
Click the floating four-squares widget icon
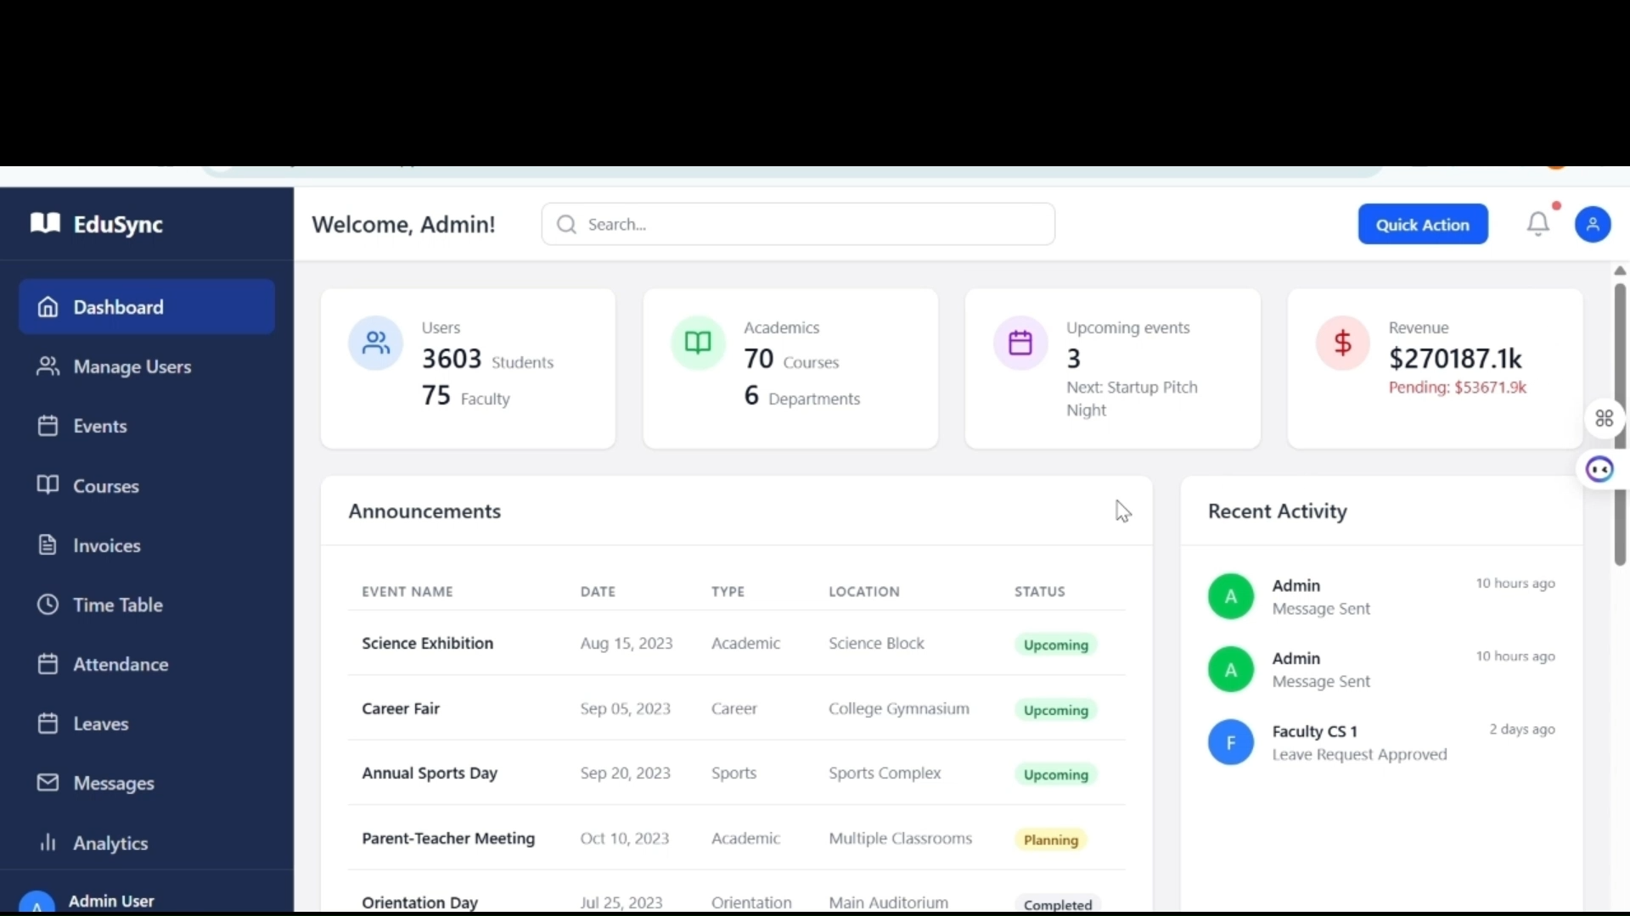click(x=1604, y=418)
